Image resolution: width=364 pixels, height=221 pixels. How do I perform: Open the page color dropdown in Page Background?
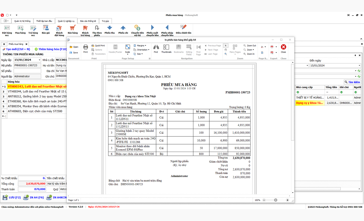pyautogui.click(x=265, y=47)
